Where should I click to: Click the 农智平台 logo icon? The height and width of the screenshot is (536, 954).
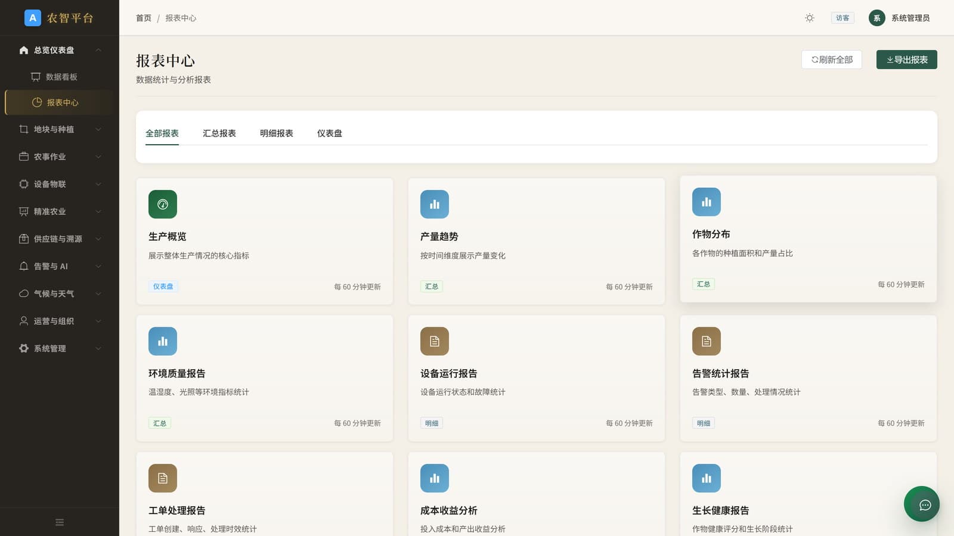(x=33, y=18)
